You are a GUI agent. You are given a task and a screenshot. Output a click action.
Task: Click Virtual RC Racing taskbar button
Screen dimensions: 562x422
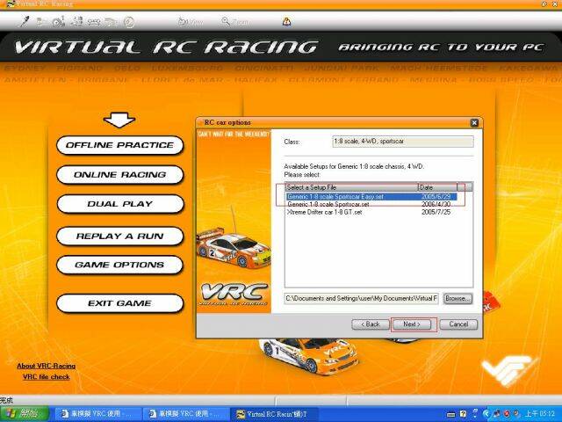point(275,414)
